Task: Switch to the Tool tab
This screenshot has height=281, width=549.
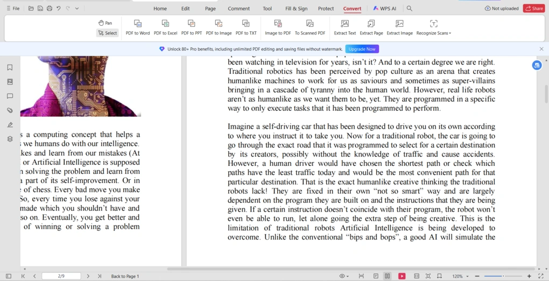Action: pos(268,9)
